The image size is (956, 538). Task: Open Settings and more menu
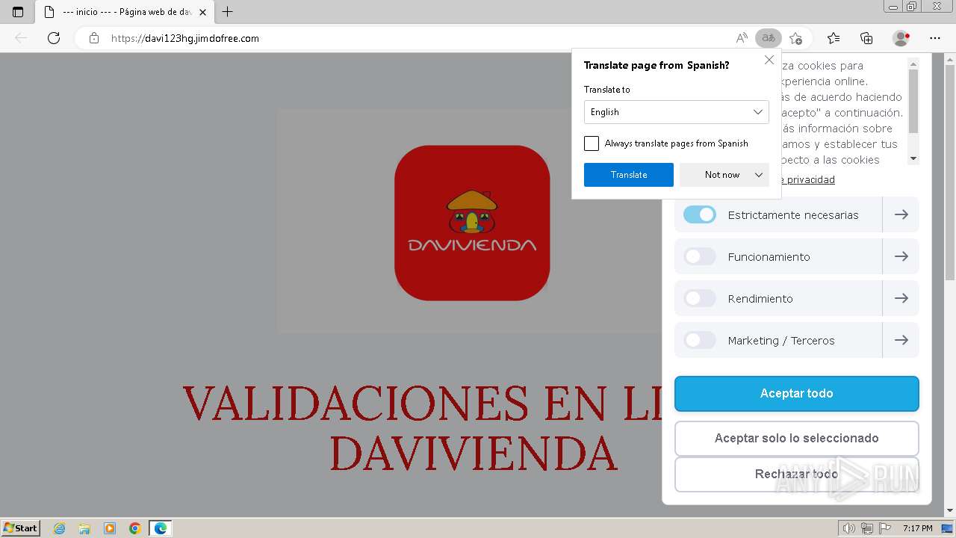pyautogui.click(x=935, y=38)
